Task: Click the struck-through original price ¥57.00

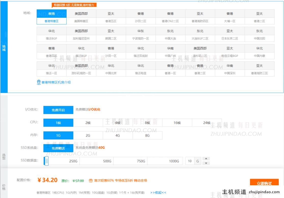Action: 78,181
